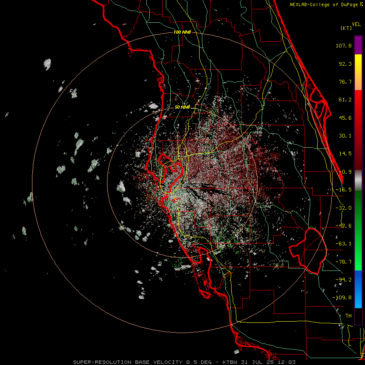Screen dimensions: 365x365
Task: Click the -32.0 velocity scale value
Action: click(x=344, y=208)
